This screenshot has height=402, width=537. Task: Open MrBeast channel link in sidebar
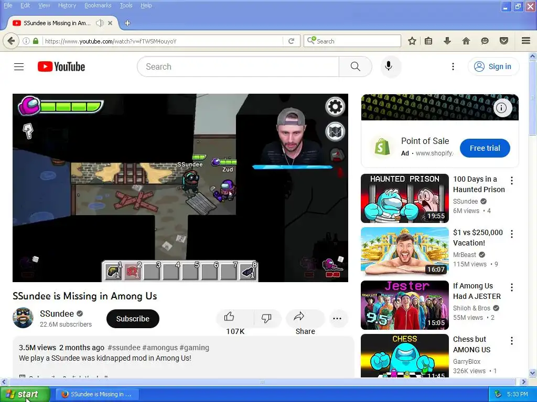(x=465, y=255)
